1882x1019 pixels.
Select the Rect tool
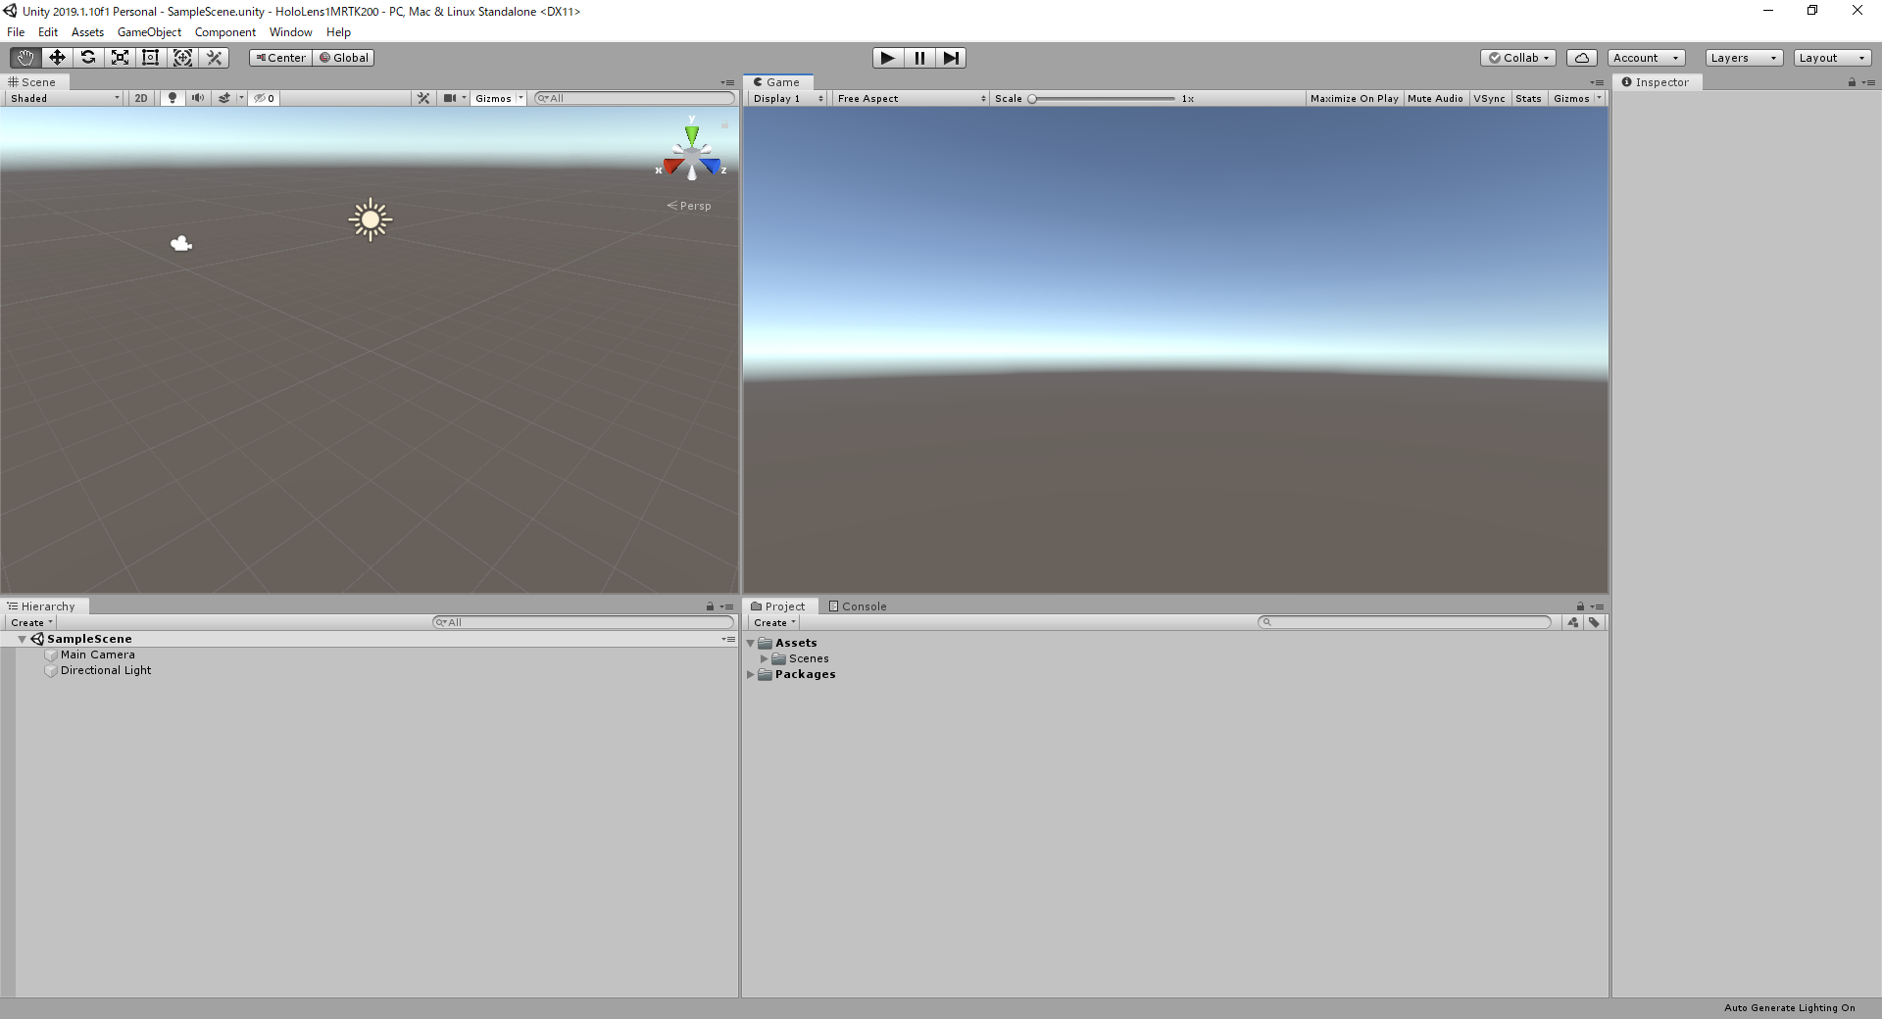pos(151,58)
